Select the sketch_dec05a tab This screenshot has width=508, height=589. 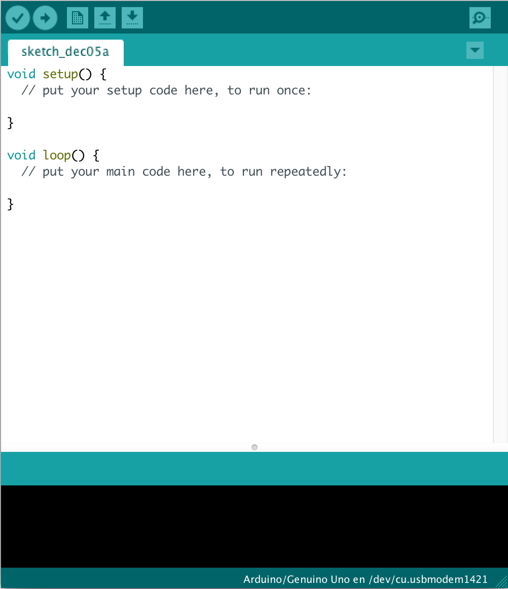(x=66, y=52)
